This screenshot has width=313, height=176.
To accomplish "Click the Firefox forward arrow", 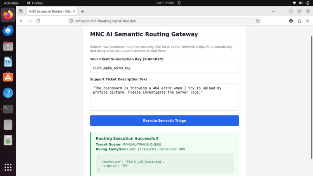I will (x=30, y=21).
